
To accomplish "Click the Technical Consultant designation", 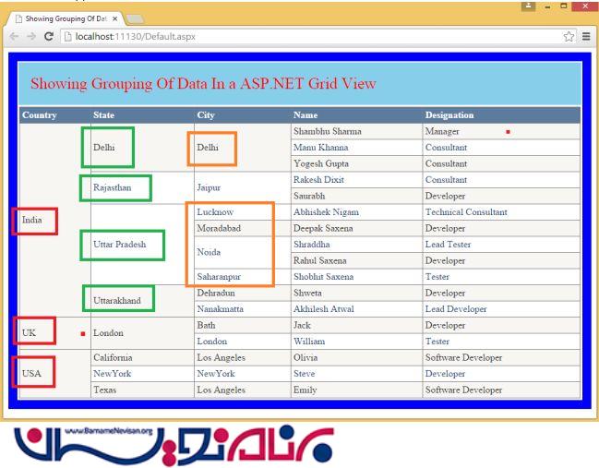I will (465, 211).
